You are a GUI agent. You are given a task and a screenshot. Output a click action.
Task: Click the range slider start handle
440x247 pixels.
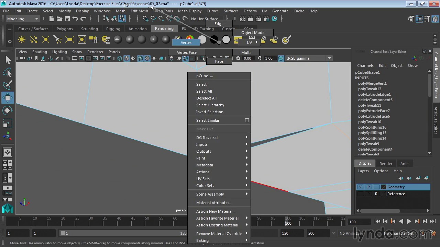click(63, 233)
